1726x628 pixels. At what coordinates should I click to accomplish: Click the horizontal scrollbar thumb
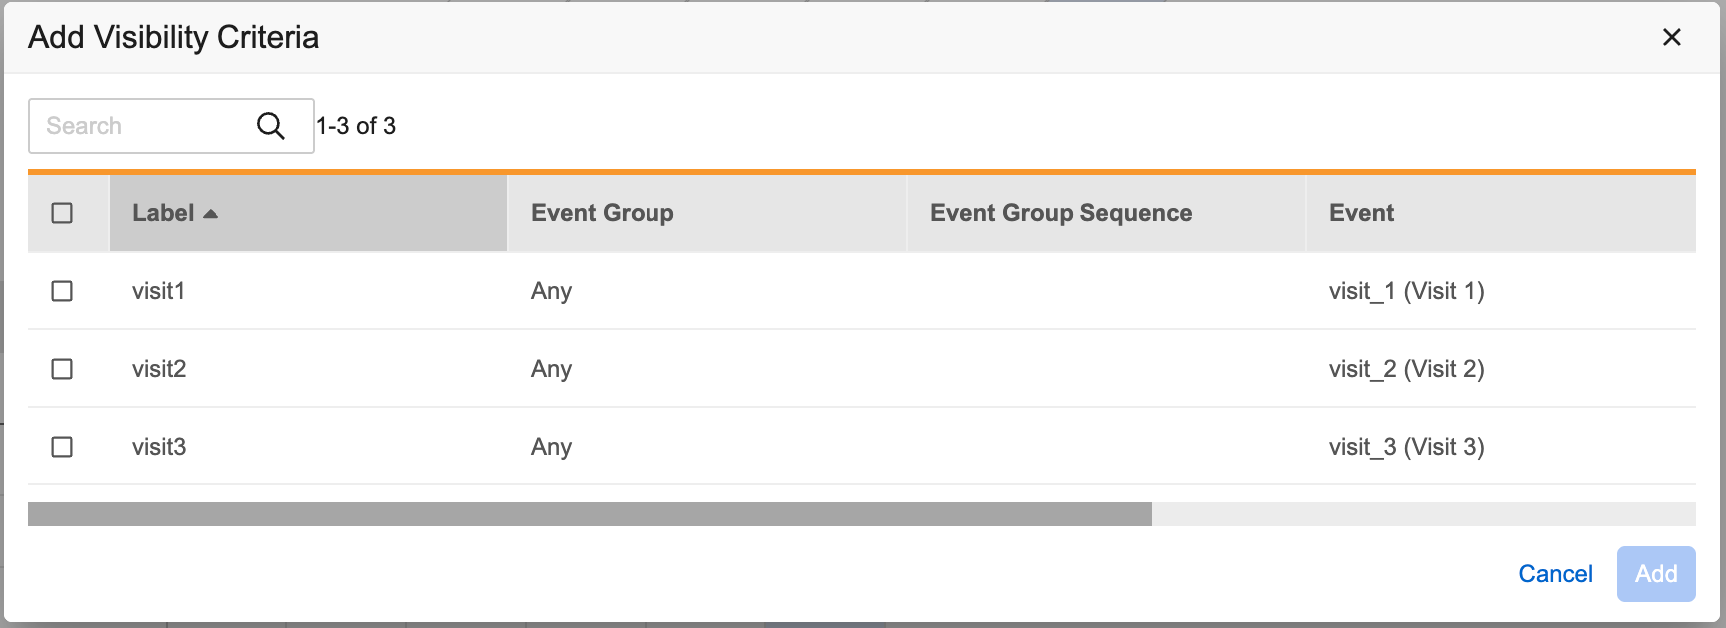click(x=589, y=514)
